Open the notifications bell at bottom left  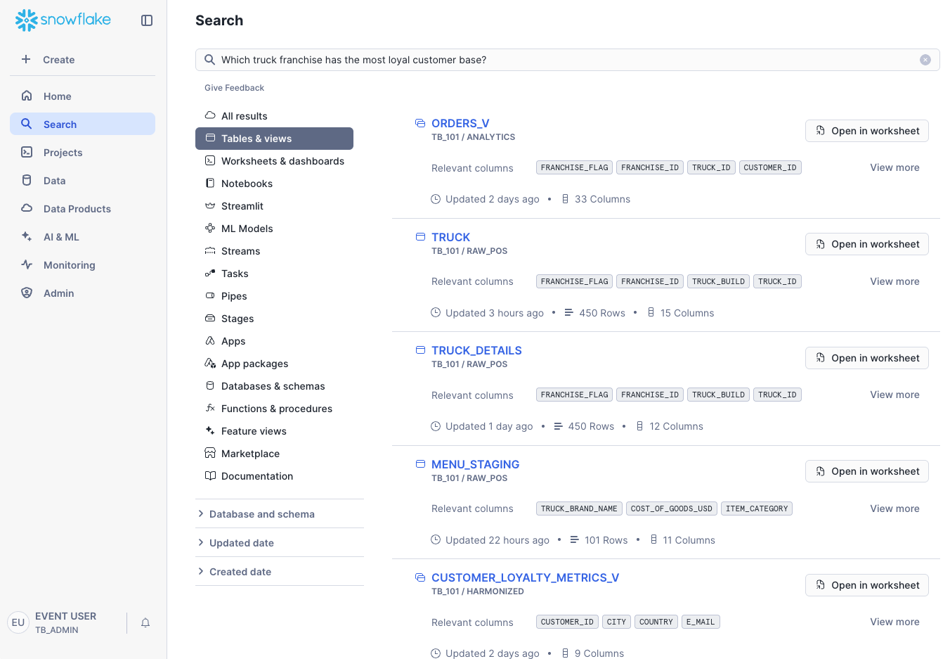tap(145, 623)
